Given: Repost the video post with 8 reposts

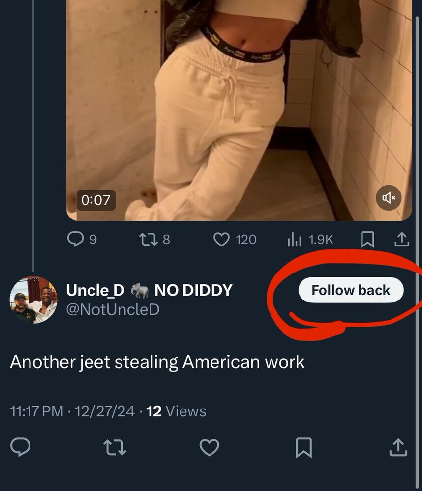Looking at the screenshot, I should 147,239.
